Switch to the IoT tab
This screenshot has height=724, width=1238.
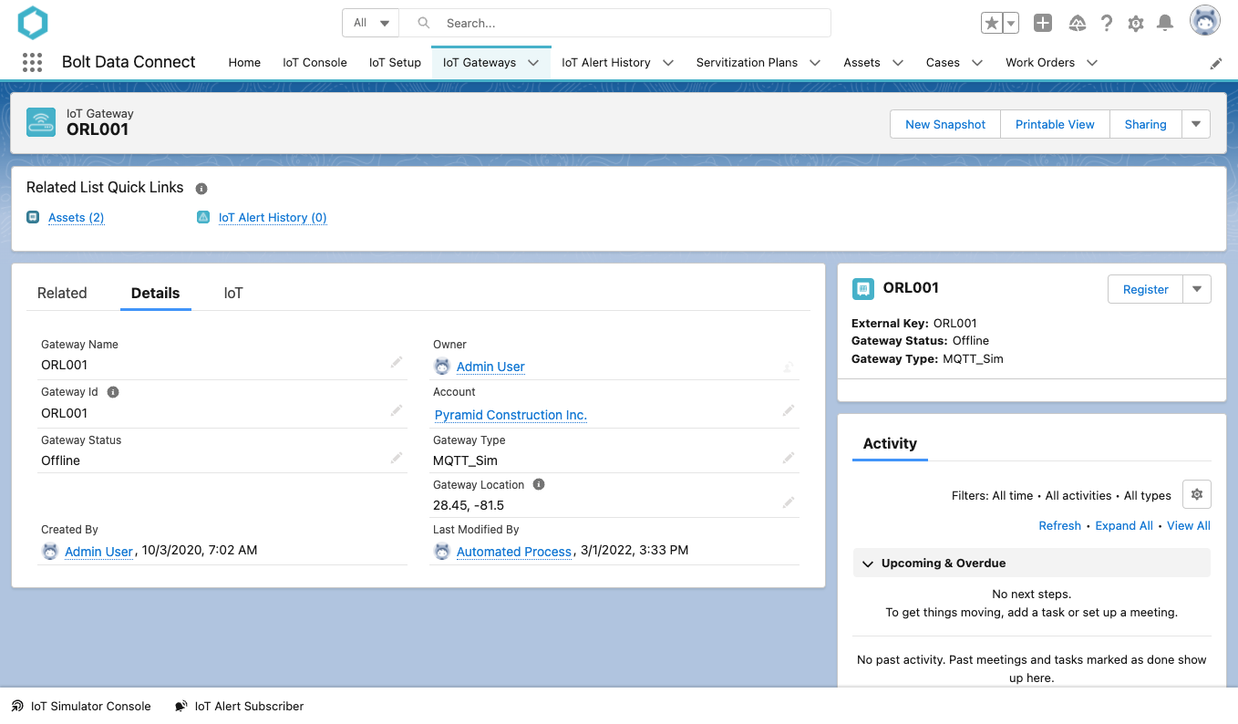point(233,293)
